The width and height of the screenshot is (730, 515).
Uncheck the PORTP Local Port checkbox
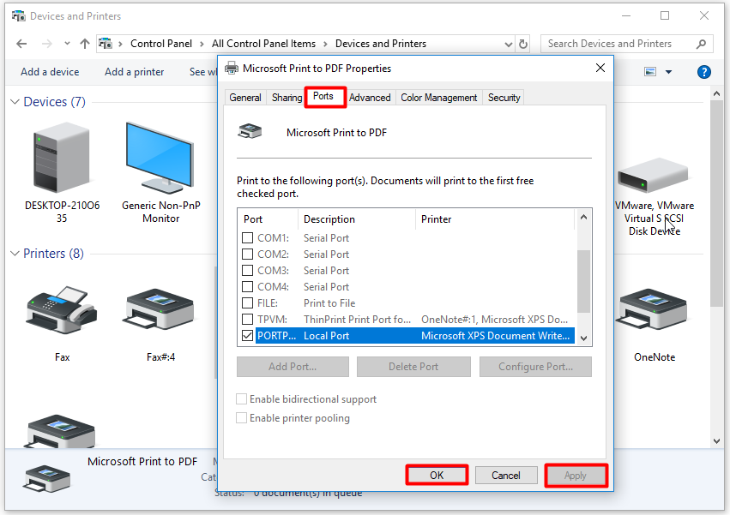point(247,336)
